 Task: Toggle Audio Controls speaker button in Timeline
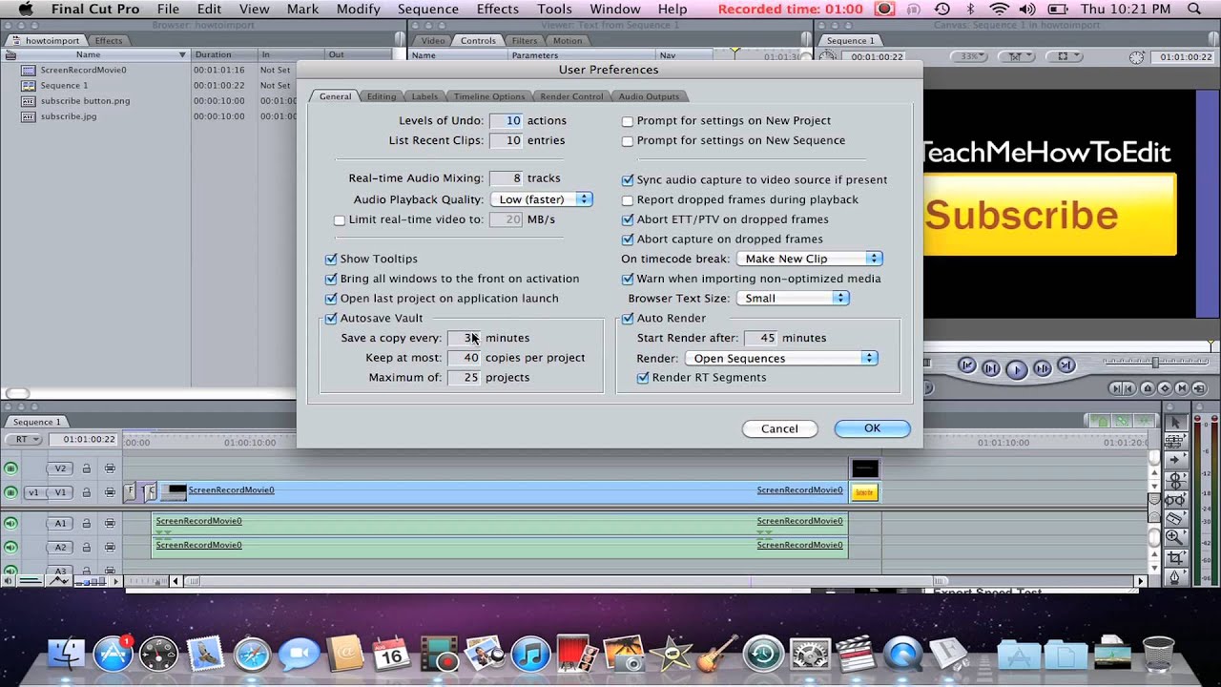[x=8, y=581]
